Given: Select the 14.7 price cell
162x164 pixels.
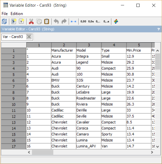Looking at the screenshot, I should 139,146.
